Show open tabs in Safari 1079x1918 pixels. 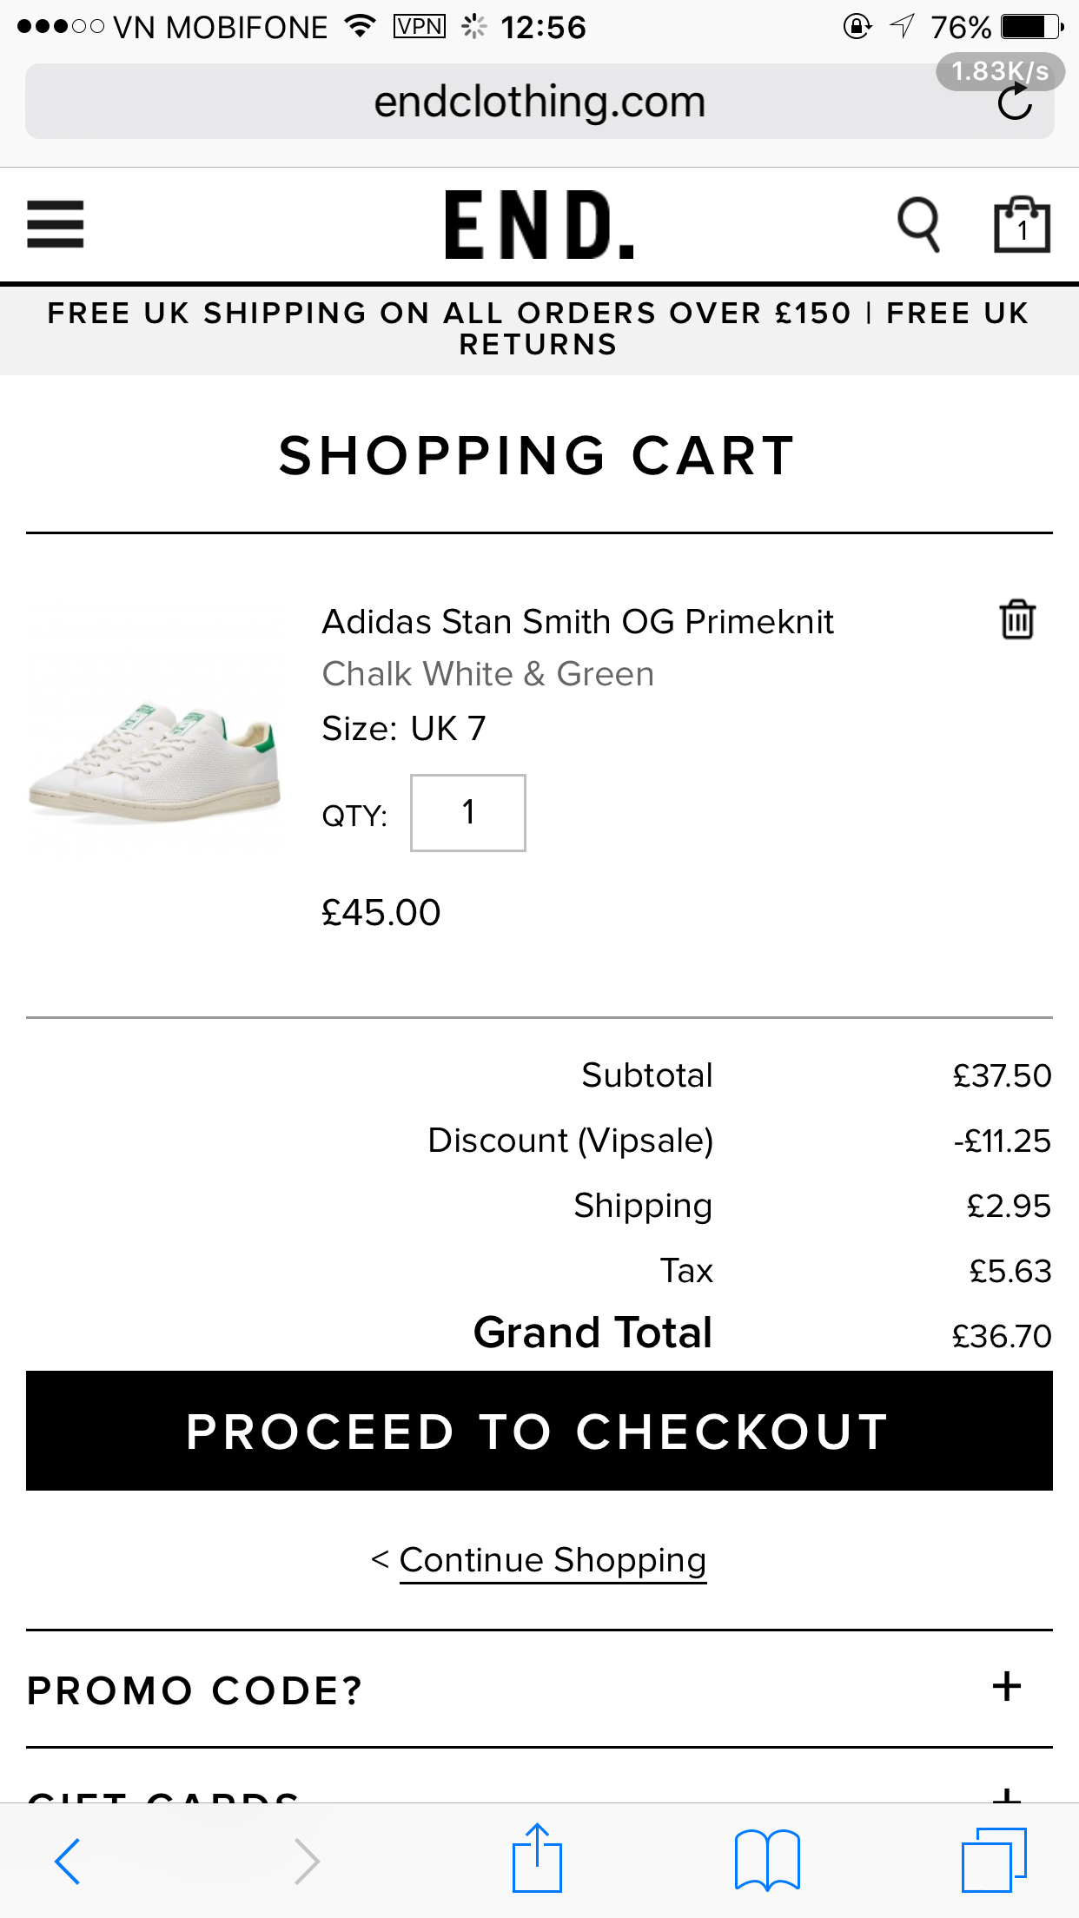pyautogui.click(x=993, y=1860)
